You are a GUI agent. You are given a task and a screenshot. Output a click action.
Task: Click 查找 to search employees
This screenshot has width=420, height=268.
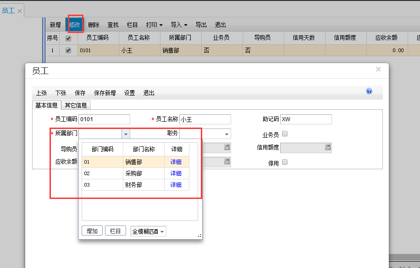[113, 24]
